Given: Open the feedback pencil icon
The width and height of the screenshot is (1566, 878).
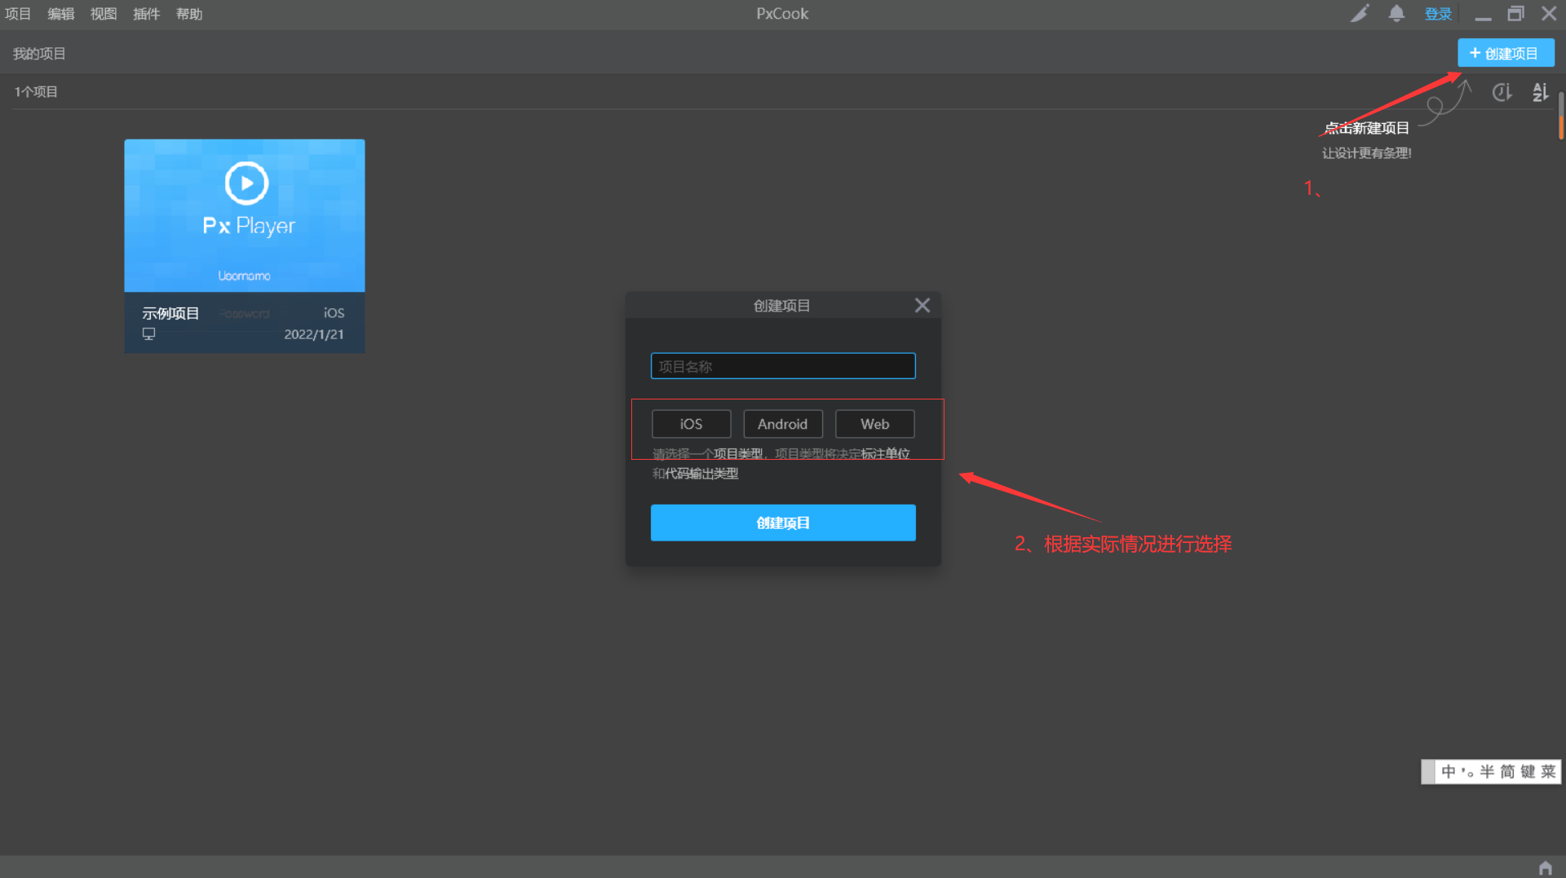Looking at the screenshot, I should tap(1359, 13).
